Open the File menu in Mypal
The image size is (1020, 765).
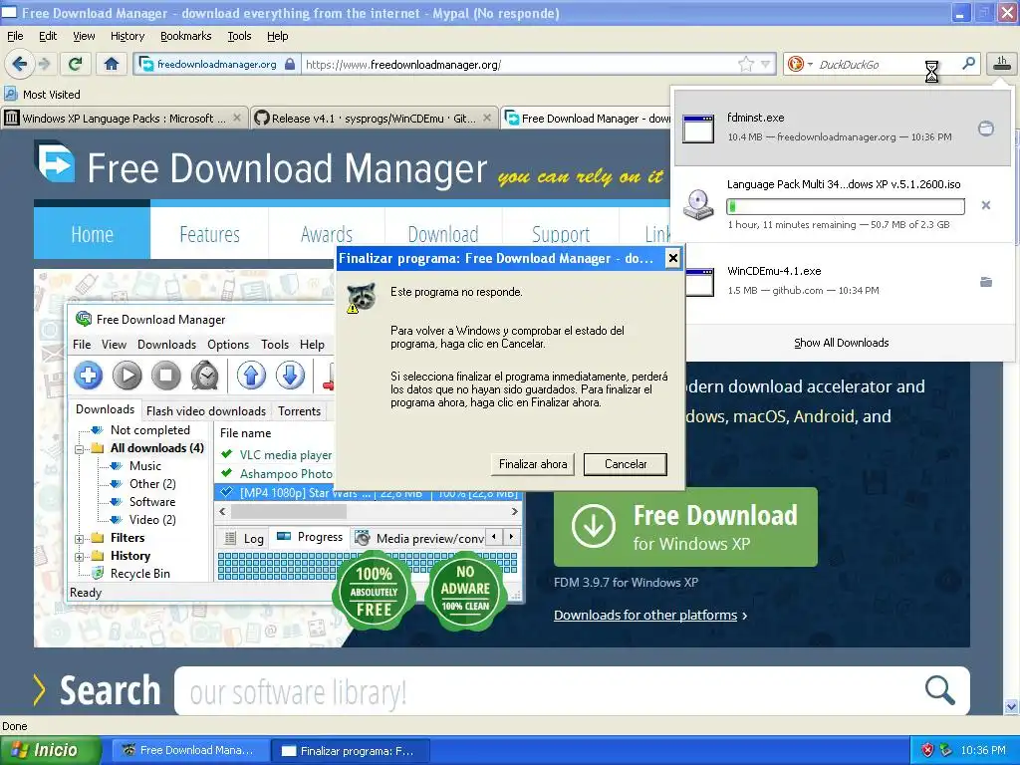[x=15, y=36]
